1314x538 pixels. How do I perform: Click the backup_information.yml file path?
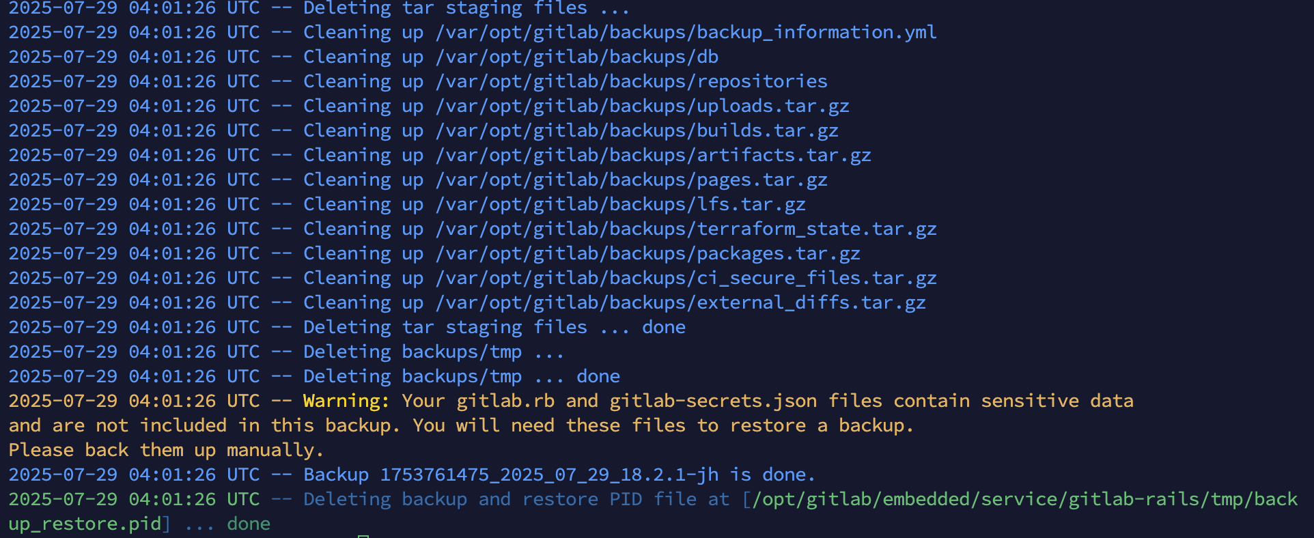pos(686,32)
